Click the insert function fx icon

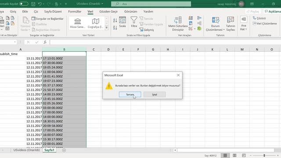(x=45, y=42)
